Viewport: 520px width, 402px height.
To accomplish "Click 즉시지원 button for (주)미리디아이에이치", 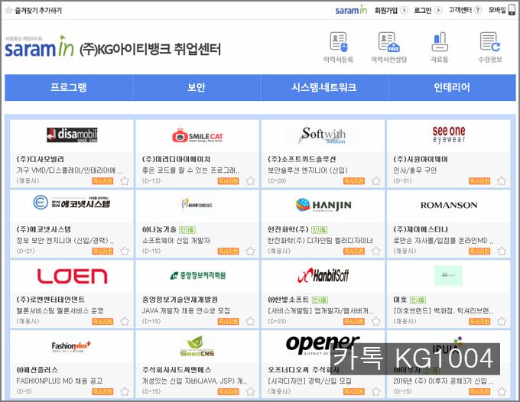I will [229, 181].
